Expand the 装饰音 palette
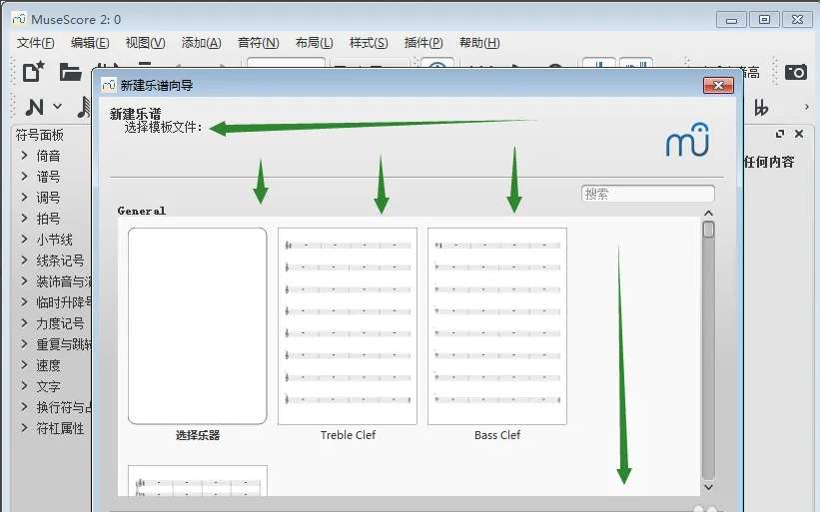This screenshot has height=512, width=820. coord(24,281)
